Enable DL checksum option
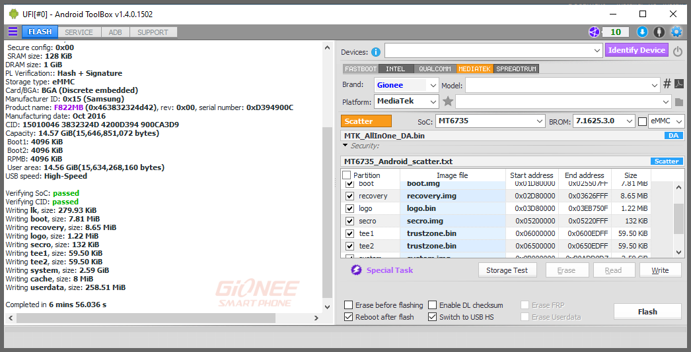Image resolution: width=691 pixels, height=352 pixels. (432, 305)
